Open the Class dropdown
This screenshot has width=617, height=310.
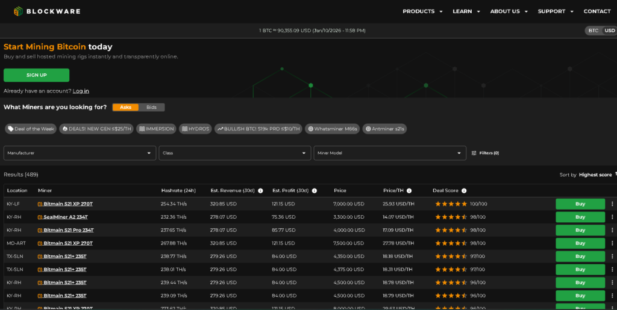(235, 153)
